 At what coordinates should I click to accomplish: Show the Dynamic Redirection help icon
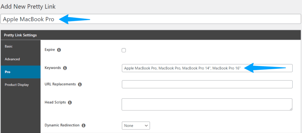83,125
